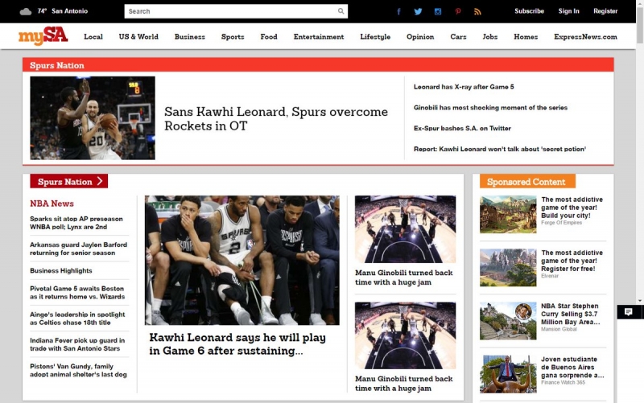
Task: Open Kawhi Leonard bench photo
Action: tap(242, 260)
